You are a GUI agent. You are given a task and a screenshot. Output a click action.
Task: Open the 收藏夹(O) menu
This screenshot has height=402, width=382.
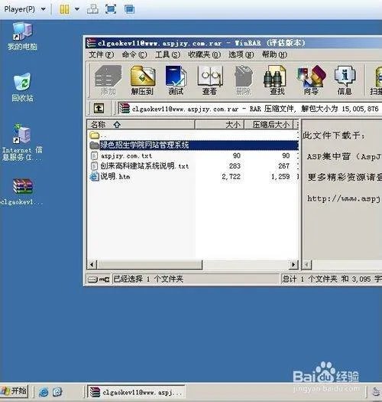point(204,54)
